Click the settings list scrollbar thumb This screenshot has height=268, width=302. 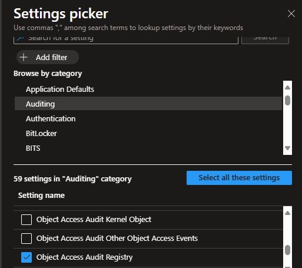(x=287, y=250)
